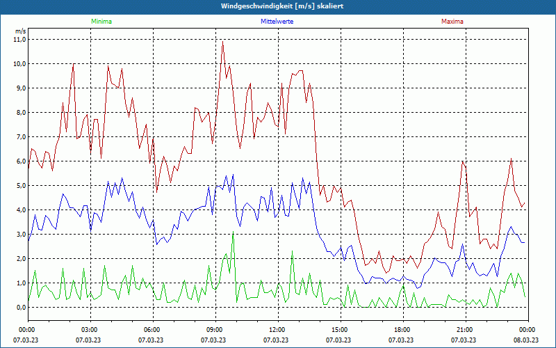
Task: Click the m/s unit label on y-axis
Action: tap(20, 31)
